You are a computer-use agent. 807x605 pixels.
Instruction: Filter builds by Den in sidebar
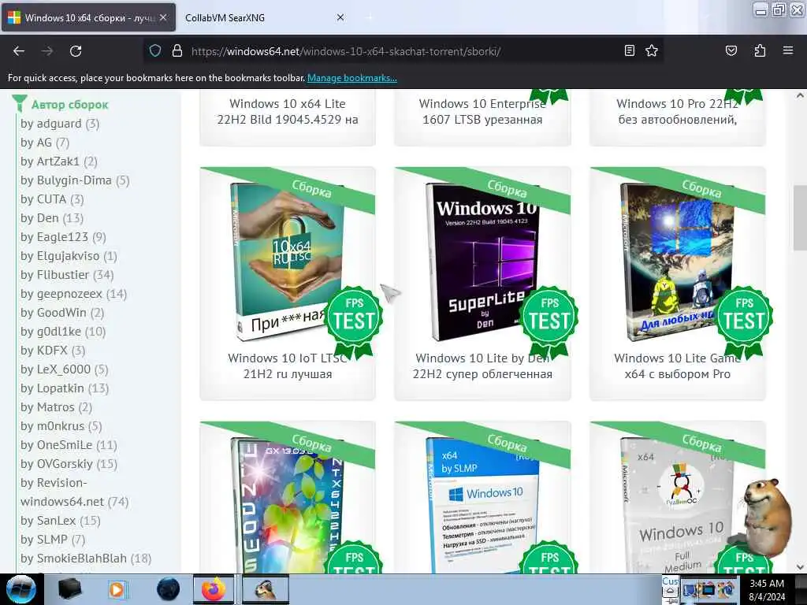52,218
